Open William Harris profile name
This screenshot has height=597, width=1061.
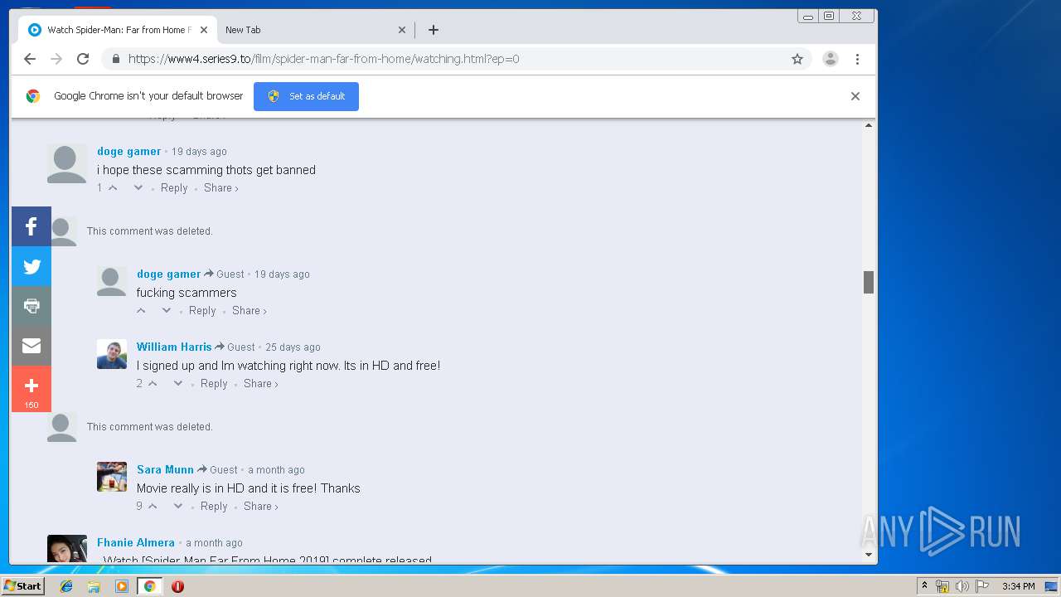click(x=174, y=347)
